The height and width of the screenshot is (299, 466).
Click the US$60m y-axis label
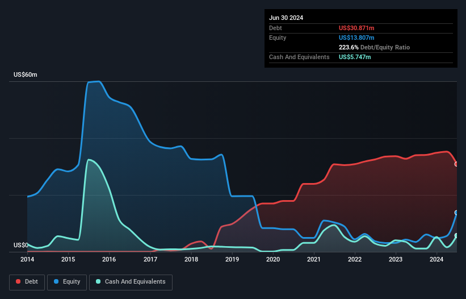[26, 74]
